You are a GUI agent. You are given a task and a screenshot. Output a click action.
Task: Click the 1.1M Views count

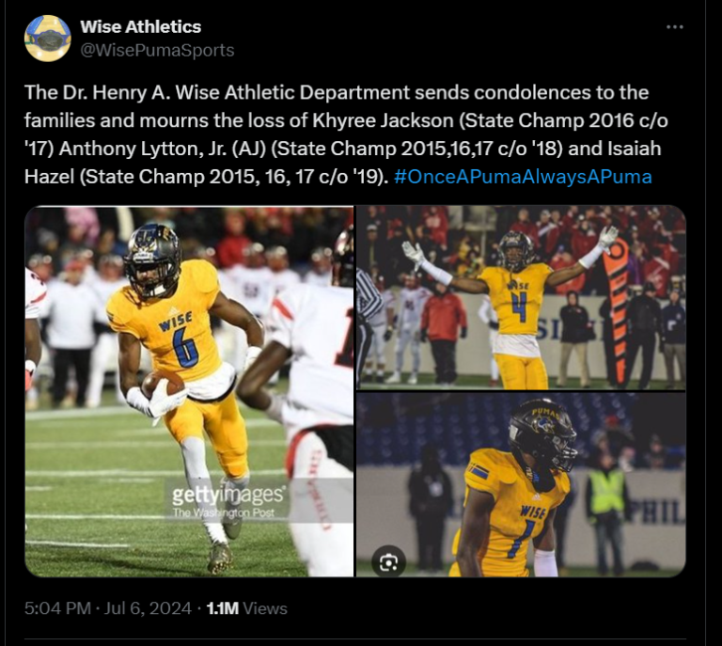pyautogui.click(x=247, y=608)
